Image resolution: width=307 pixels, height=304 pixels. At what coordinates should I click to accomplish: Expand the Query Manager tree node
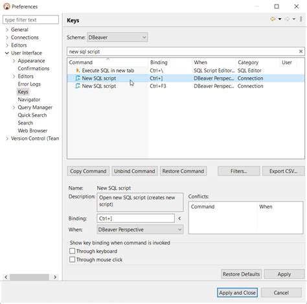click(14, 108)
